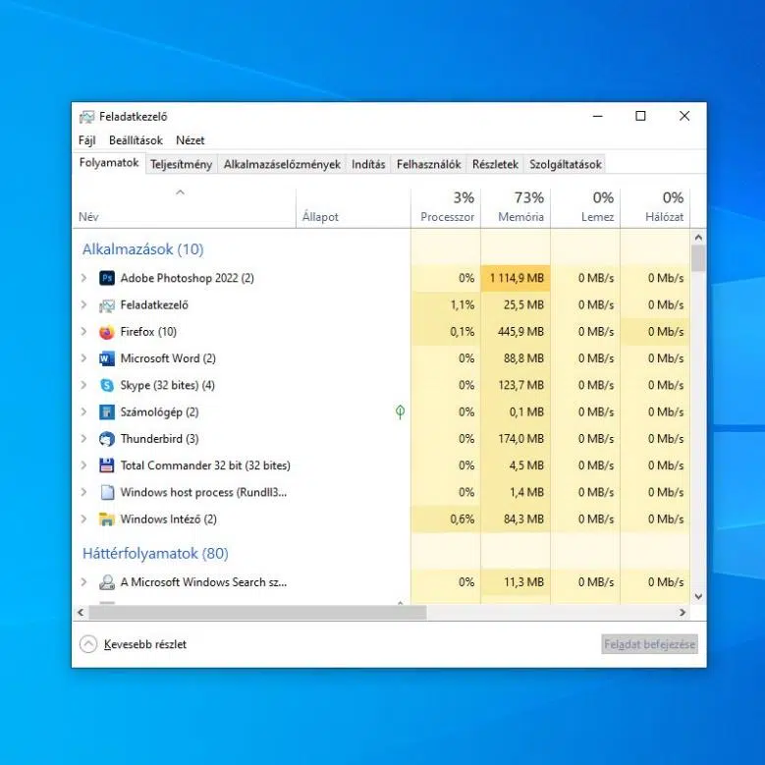Click the Total Commander floppy icon
The width and height of the screenshot is (765, 765).
107,465
